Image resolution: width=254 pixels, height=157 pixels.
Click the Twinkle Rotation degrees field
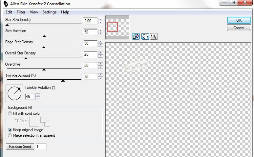tap(30, 97)
